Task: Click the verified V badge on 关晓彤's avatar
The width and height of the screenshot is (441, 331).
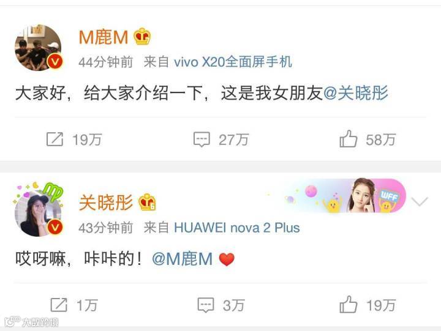Action: click(55, 228)
